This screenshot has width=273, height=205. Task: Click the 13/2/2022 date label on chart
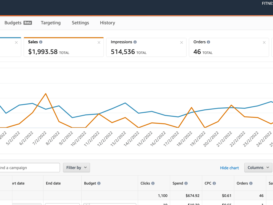click(118, 139)
